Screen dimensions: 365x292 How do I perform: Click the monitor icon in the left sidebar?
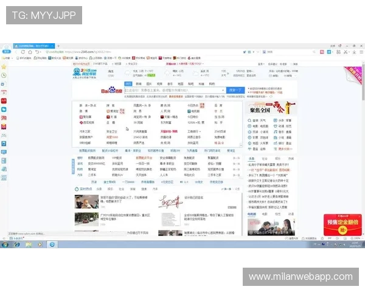click(4, 152)
